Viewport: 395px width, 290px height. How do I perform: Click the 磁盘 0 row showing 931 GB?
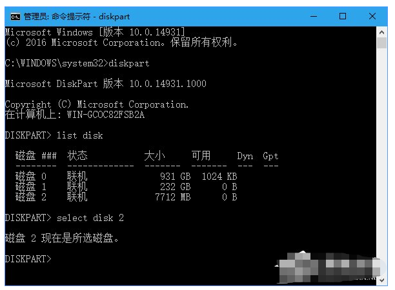[x=127, y=177]
